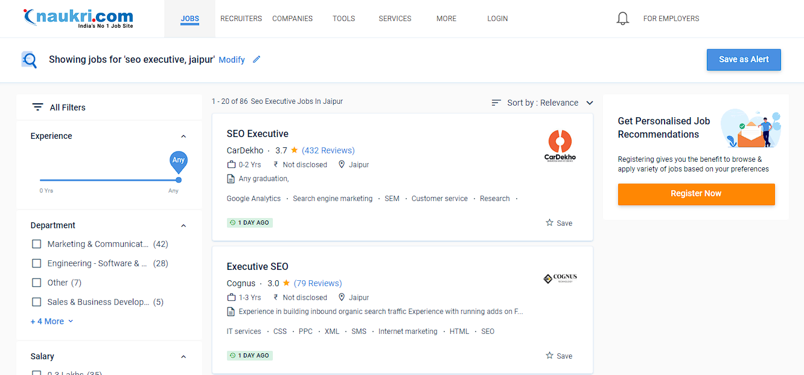Image resolution: width=804 pixels, height=375 pixels.
Task: Collapse the Experience filter section
Action: (x=183, y=136)
